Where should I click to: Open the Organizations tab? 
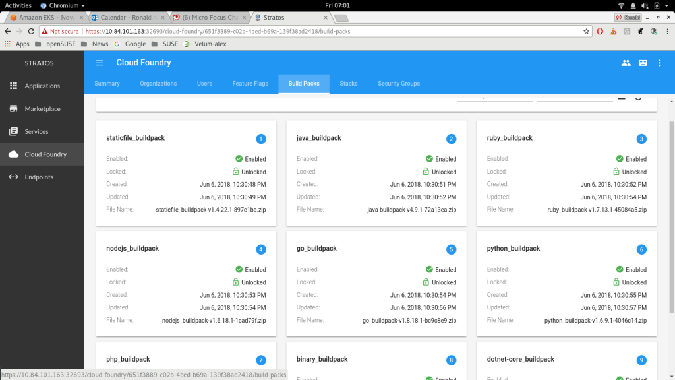click(158, 84)
